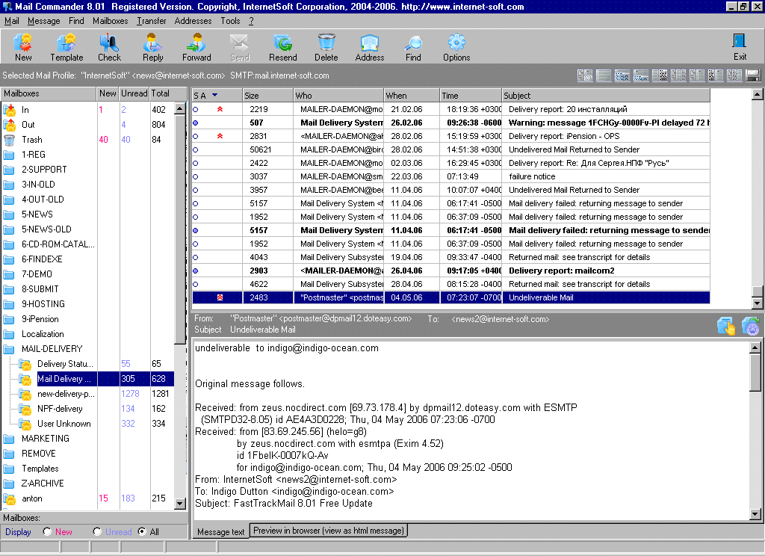765x556 pixels.
Task: Select the Unread display radio button
Action: pos(97,532)
